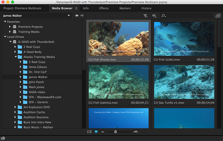The width and height of the screenshot is (223, 141).
Task: Select the SFX – BlastwaveFX.com folder icon
Action: tap(25, 97)
